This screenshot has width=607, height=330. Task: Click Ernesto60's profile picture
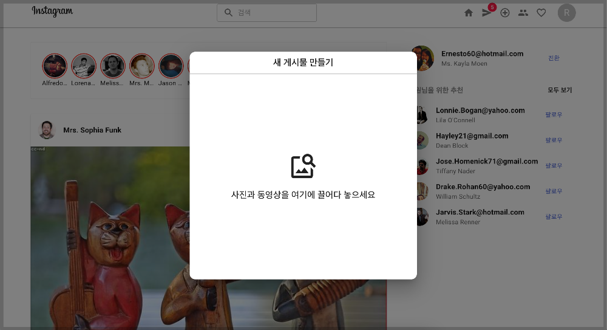click(423, 58)
